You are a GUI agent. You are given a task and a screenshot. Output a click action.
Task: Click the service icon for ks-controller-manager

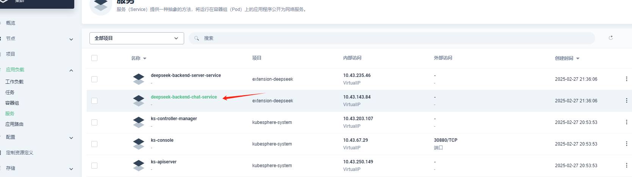click(139, 122)
